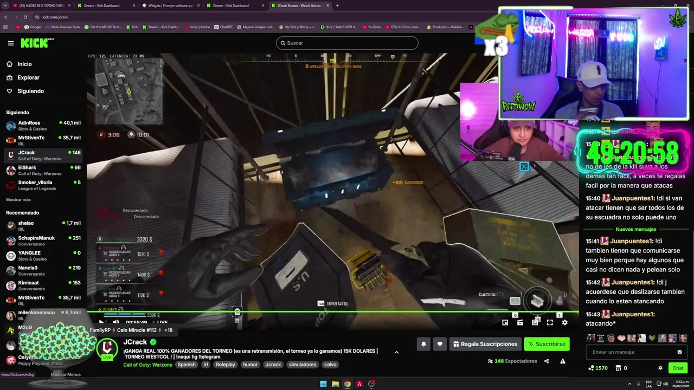This screenshot has width=694, height=390.
Task: Click the player play/pause control
Action: pyautogui.click(x=101, y=322)
